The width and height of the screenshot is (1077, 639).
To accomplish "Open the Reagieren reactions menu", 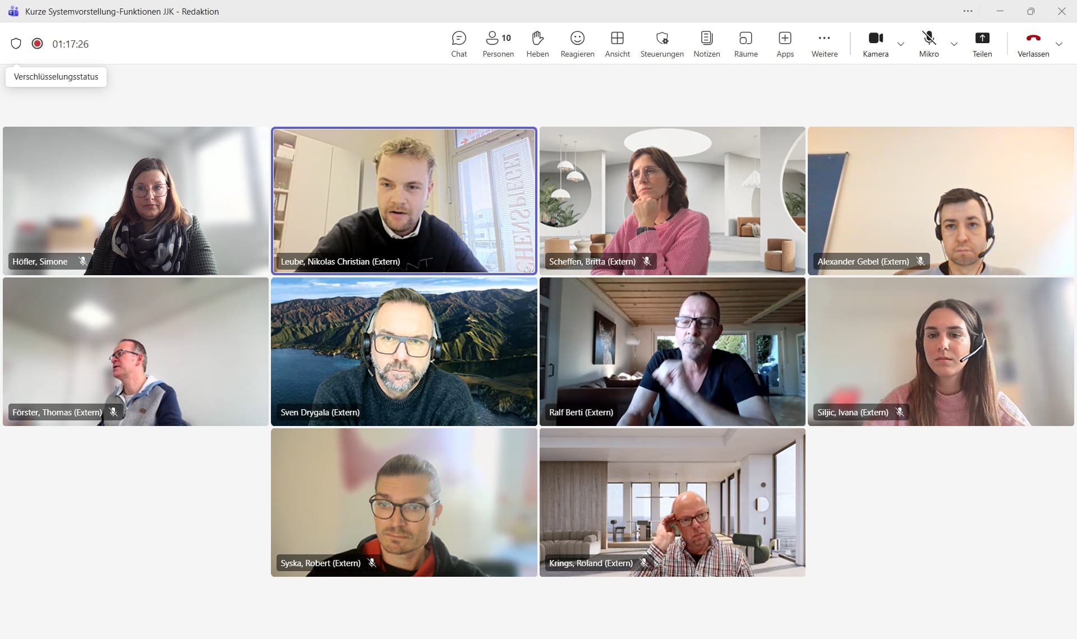I will click(577, 44).
